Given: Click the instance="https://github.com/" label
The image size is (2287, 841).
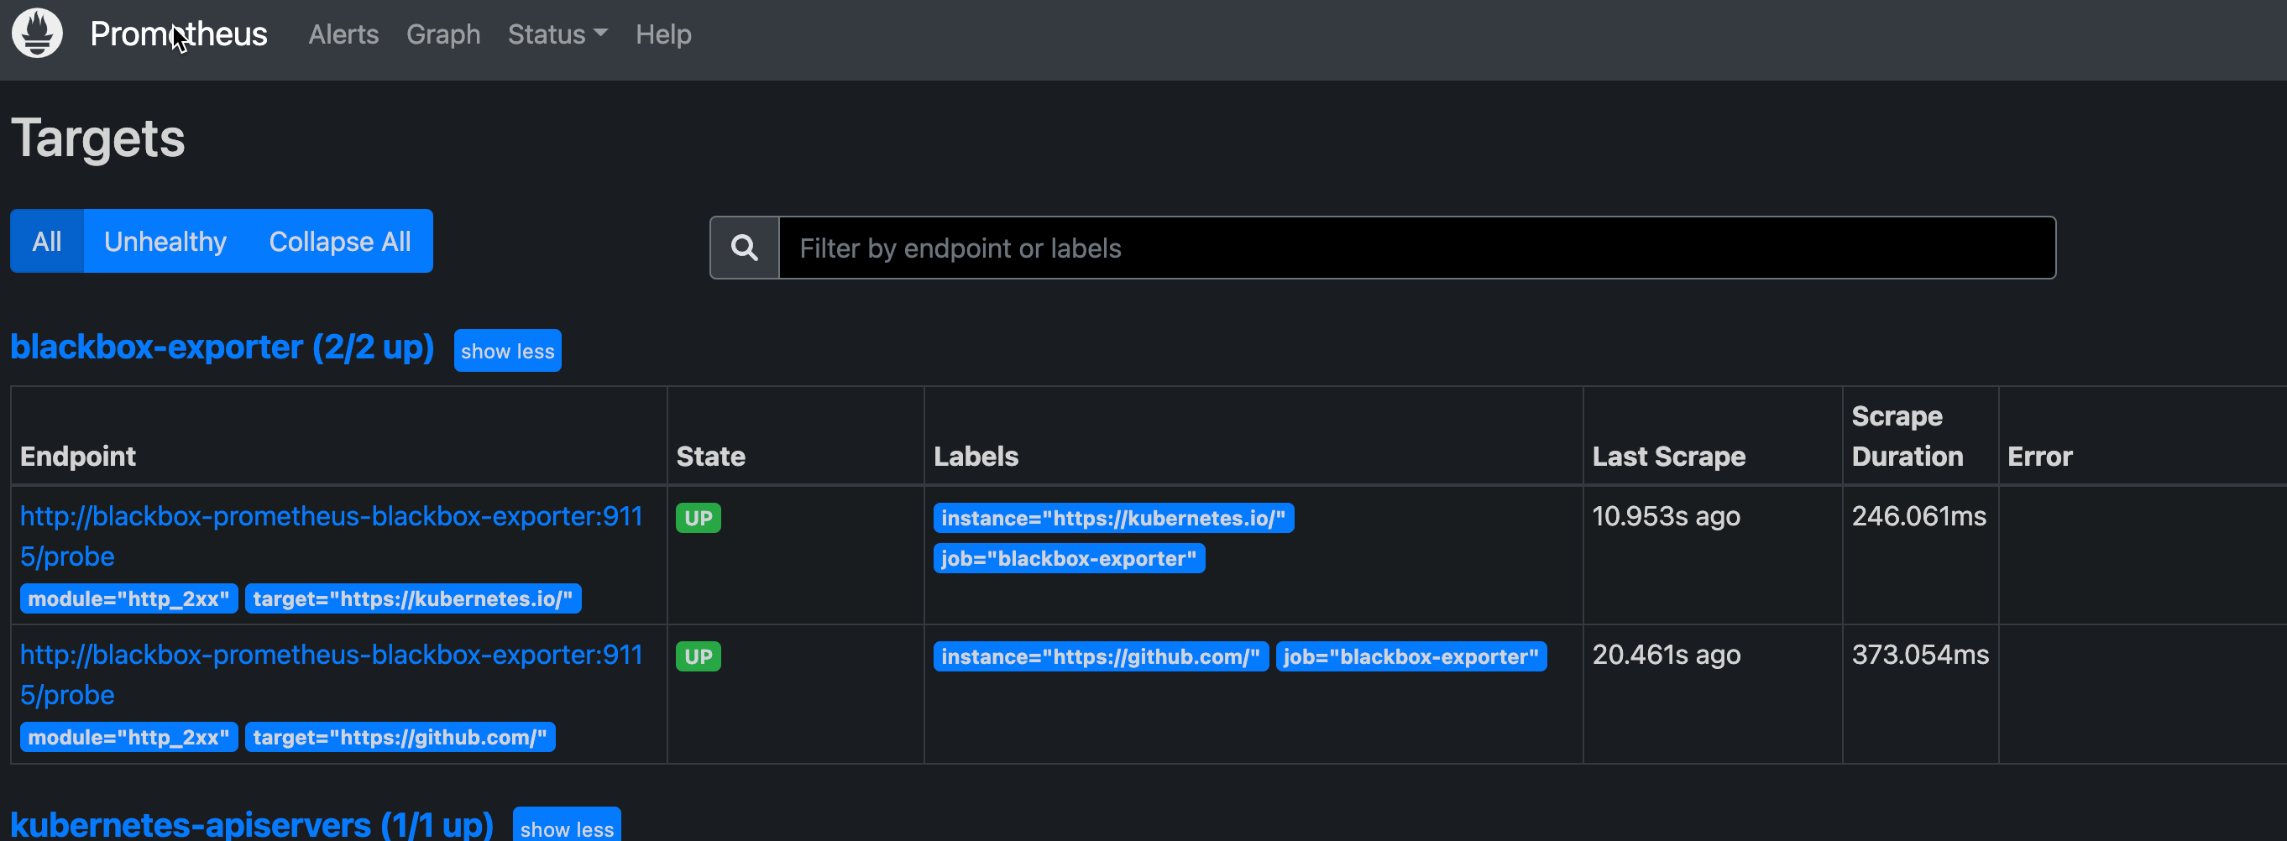Looking at the screenshot, I should 1101,656.
